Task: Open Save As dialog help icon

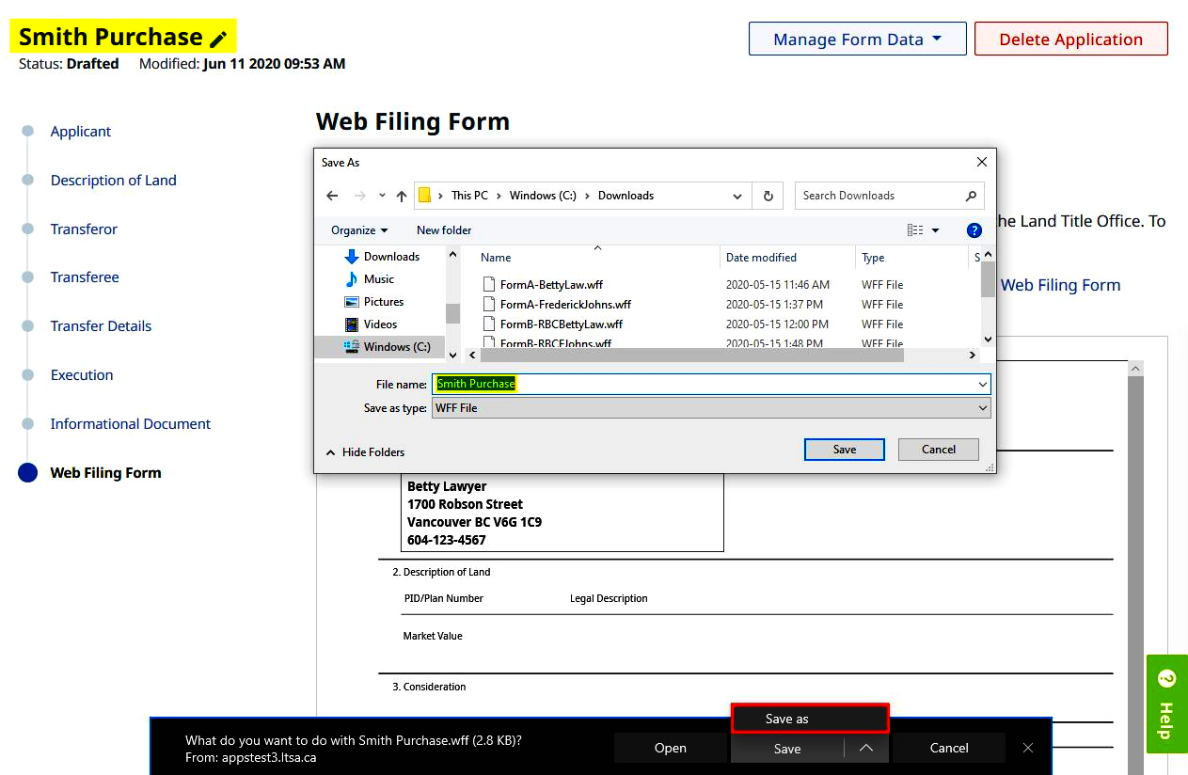Action: coord(974,230)
